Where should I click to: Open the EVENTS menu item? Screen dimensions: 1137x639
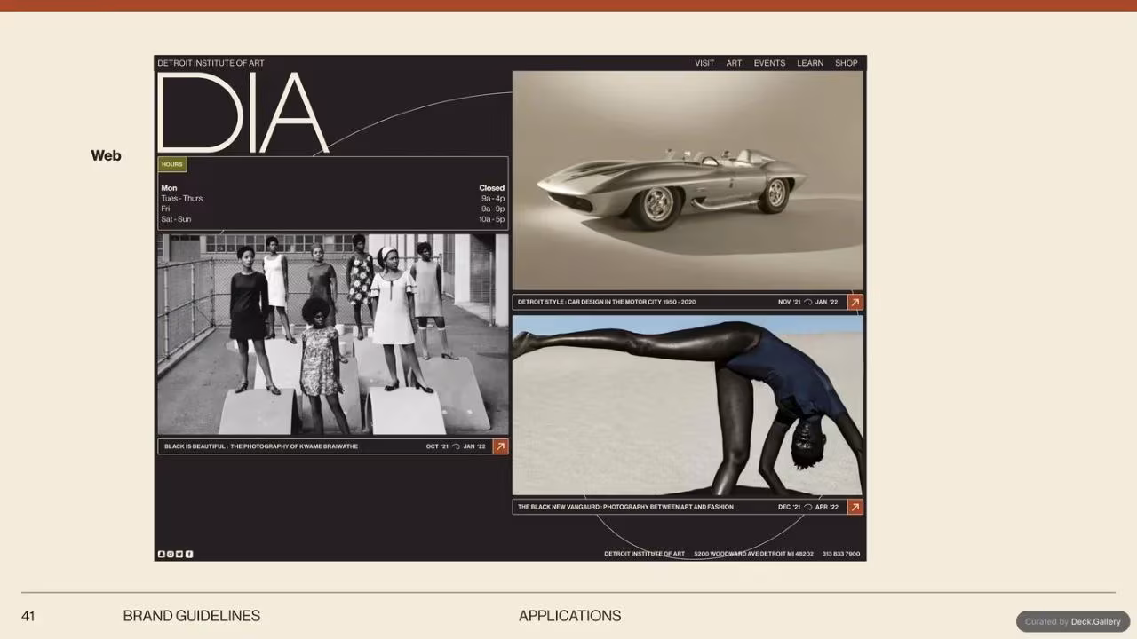(x=769, y=63)
